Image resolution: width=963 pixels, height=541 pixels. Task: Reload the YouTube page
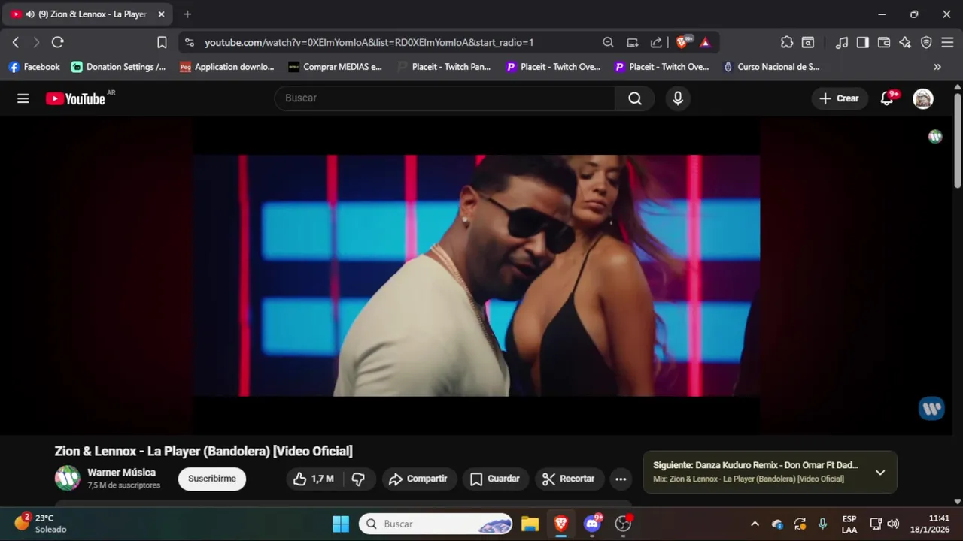coord(58,43)
